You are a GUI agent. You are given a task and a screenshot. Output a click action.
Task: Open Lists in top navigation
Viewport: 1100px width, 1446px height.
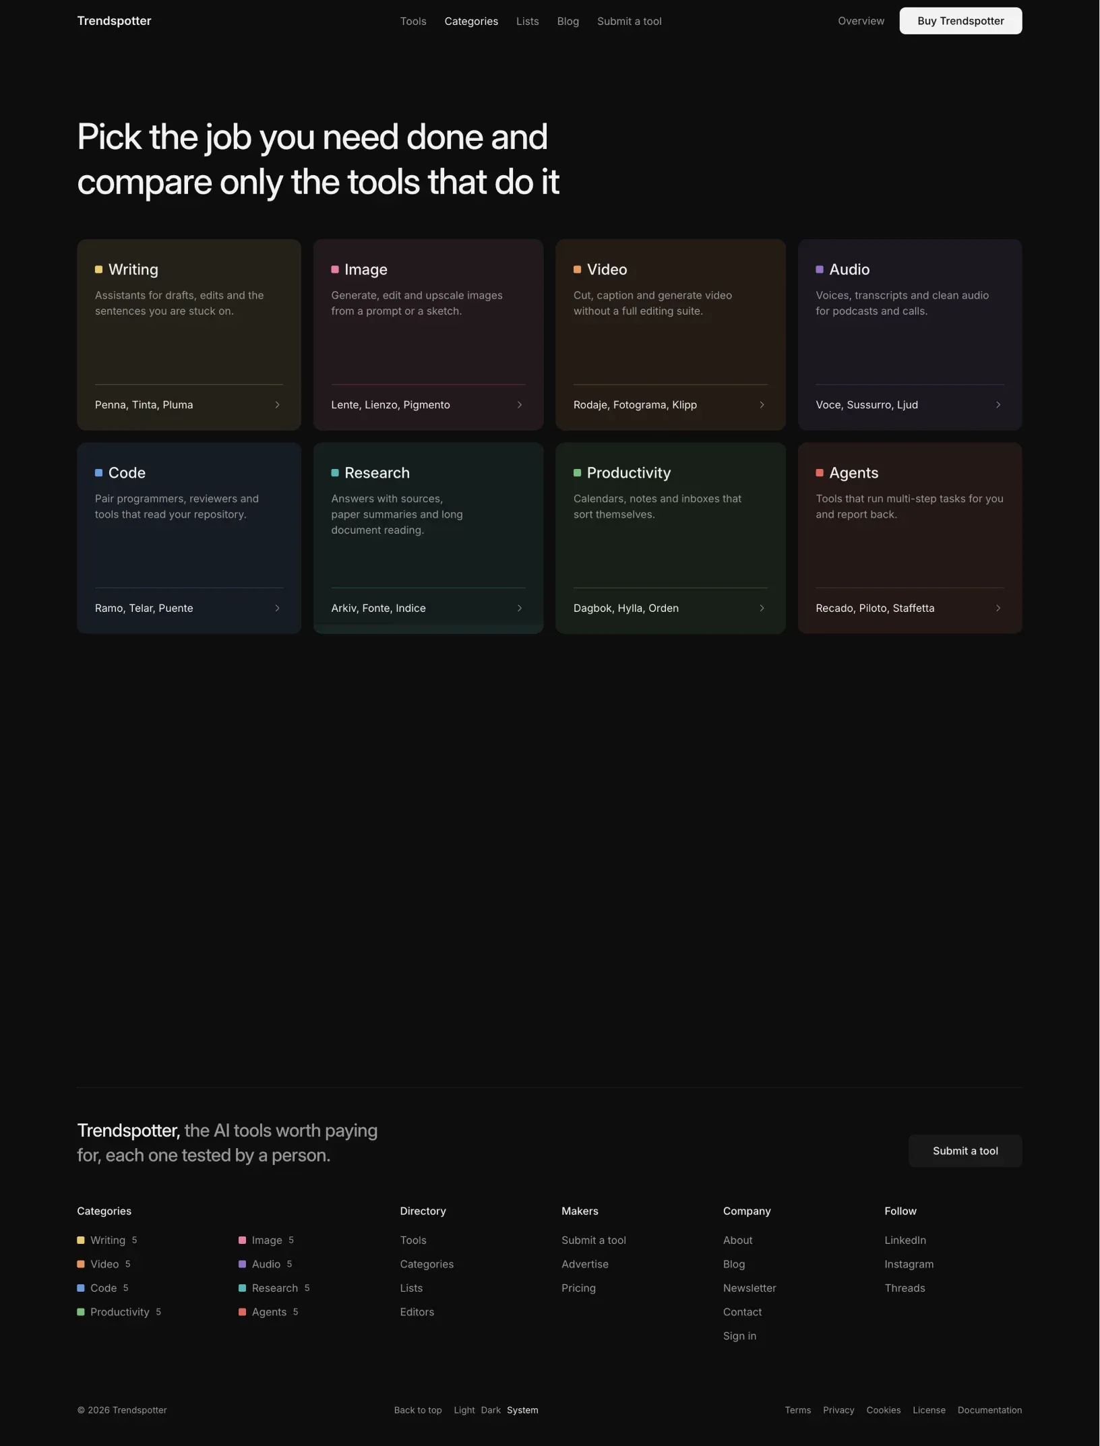coord(528,22)
